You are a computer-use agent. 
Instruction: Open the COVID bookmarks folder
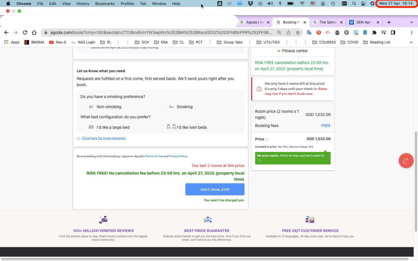point(349,42)
